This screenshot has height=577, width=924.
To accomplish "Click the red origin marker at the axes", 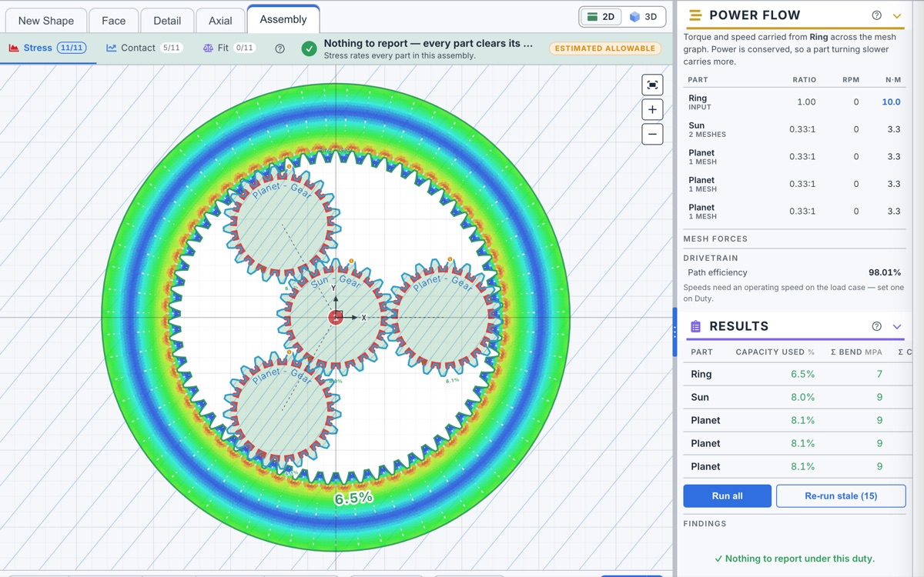I will point(336,317).
